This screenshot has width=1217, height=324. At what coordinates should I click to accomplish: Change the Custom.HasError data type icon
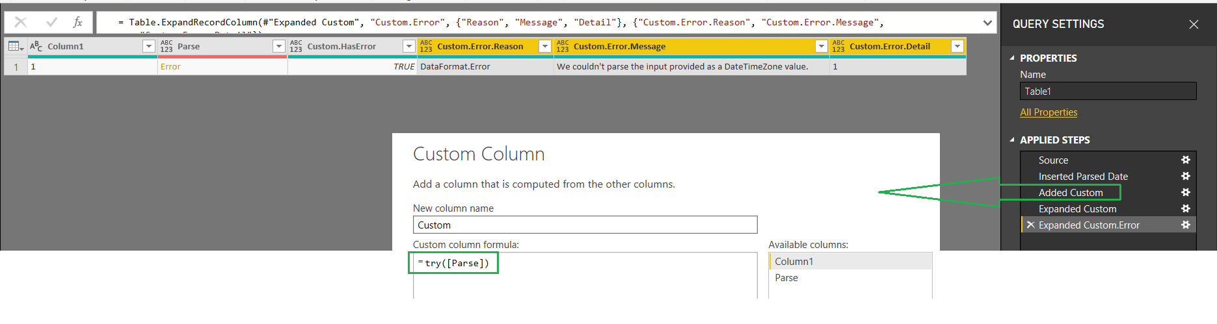click(296, 46)
